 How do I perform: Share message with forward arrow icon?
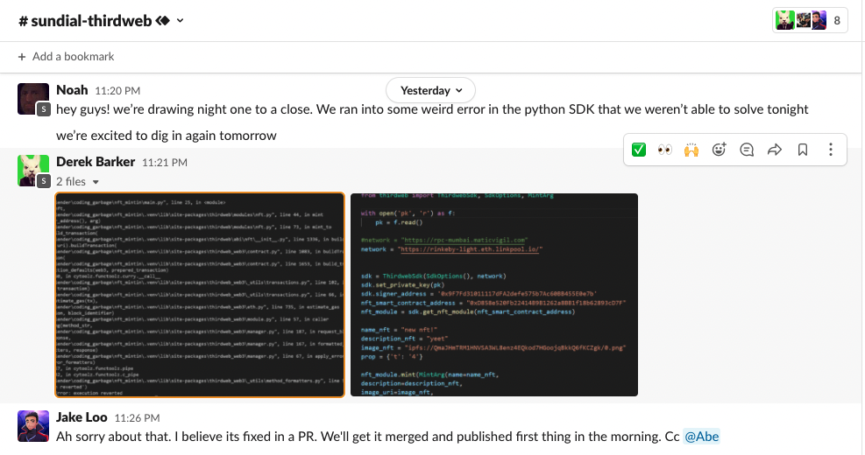[x=775, y=150]
